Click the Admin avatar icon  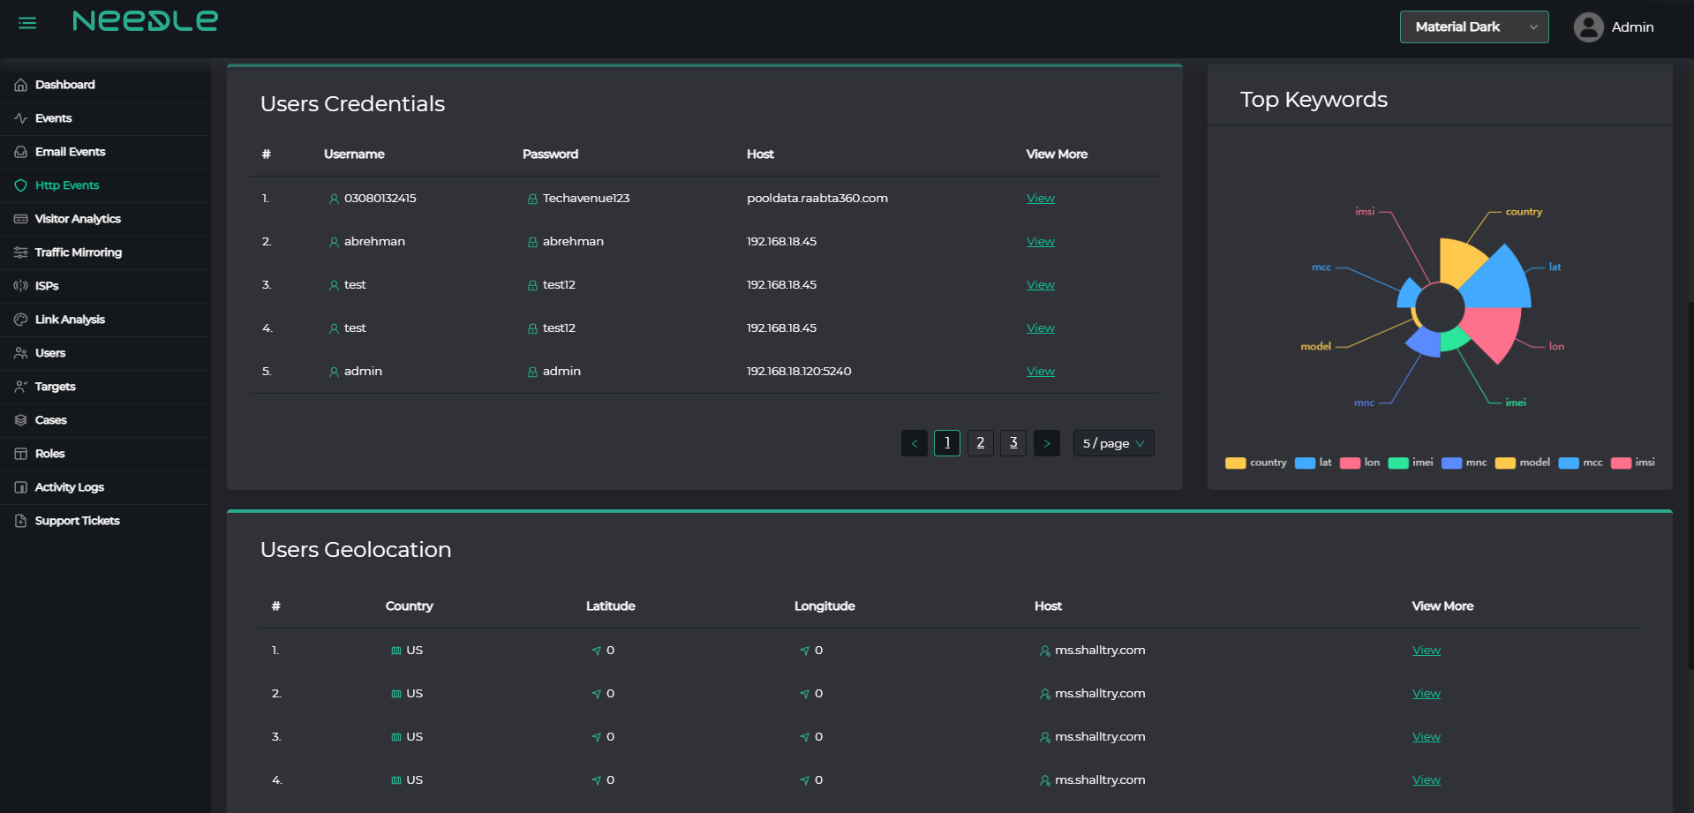point(1588,27)
